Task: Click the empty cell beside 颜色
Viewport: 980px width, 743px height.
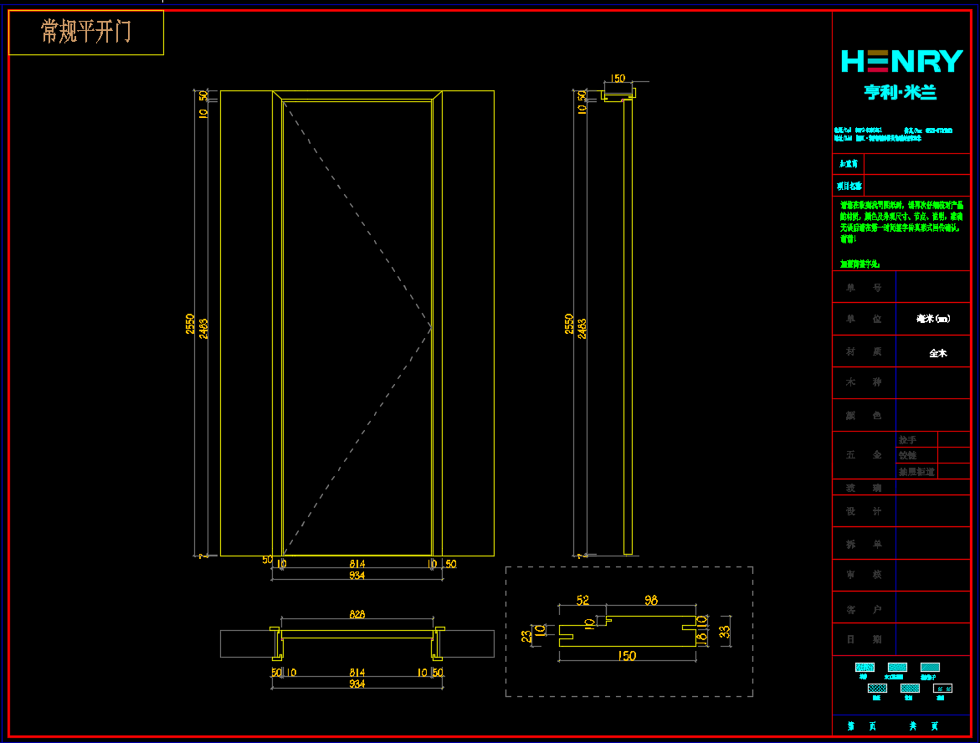Action: tap(933, 415)
